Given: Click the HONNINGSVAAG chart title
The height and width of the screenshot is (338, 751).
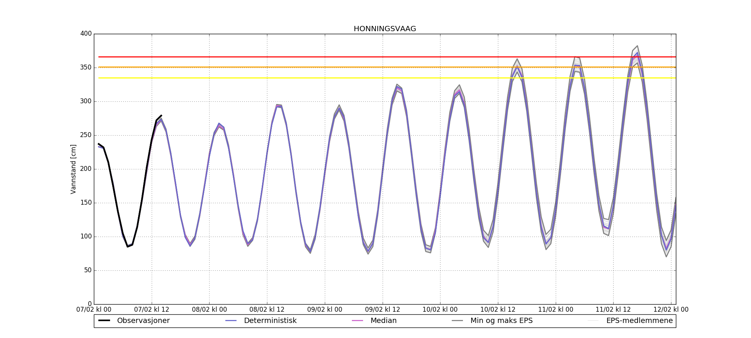Looking at the screenshot, I should click(385, 29).
